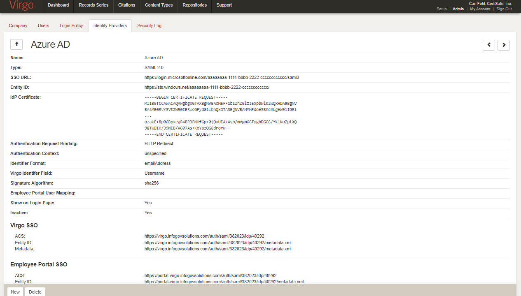Select the Identity Providers tab
Viewport: 521px width, 296px height.
click(x=110, y=25)
